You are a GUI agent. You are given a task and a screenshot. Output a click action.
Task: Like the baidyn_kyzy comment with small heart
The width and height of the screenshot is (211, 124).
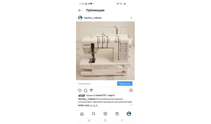click(x=131, y=105)
